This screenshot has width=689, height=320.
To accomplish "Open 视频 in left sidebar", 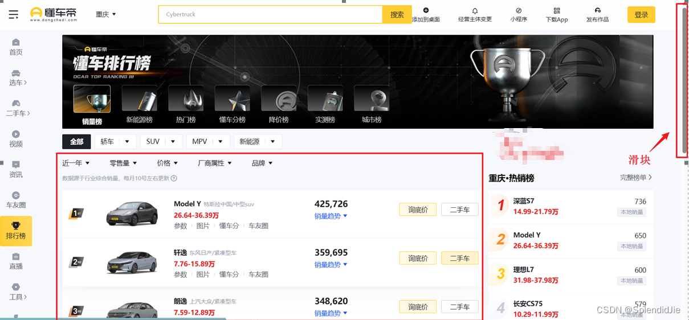I will pos(16,139).
